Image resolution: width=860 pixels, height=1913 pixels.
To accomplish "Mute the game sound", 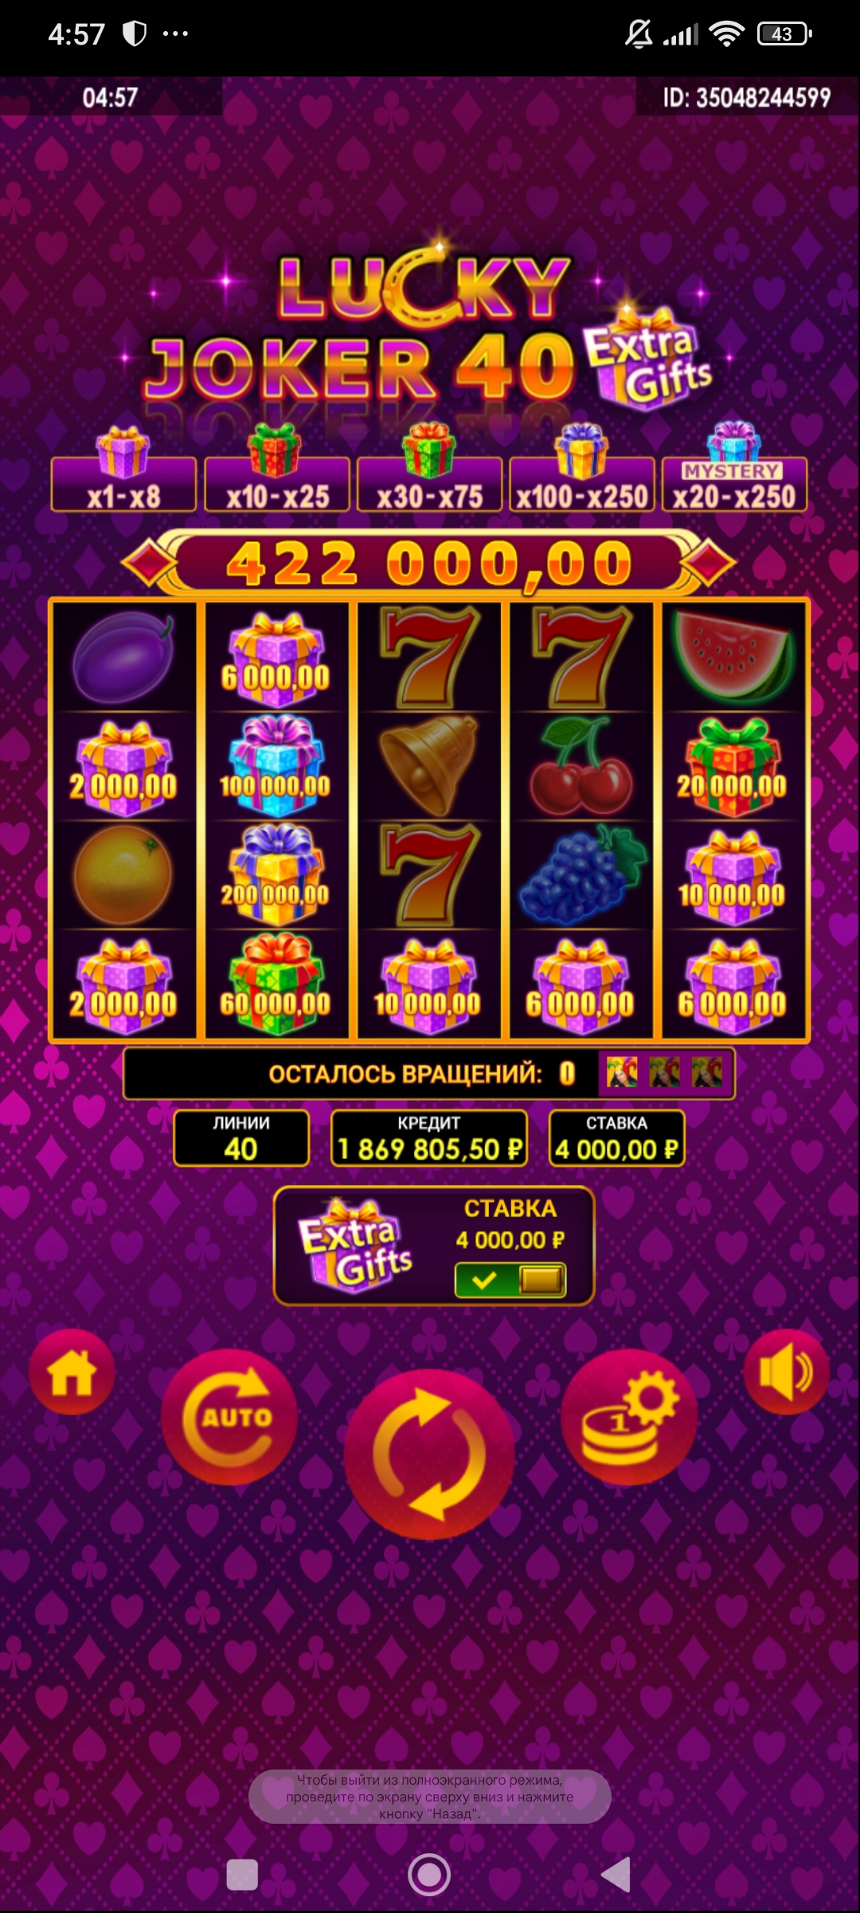I will (787, 1372).
